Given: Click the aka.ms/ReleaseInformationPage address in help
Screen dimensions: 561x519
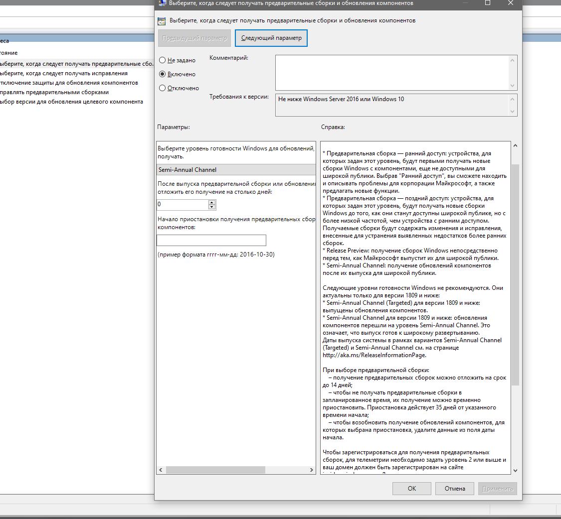Looking at the screenshot, I should (x=374, y=355).
